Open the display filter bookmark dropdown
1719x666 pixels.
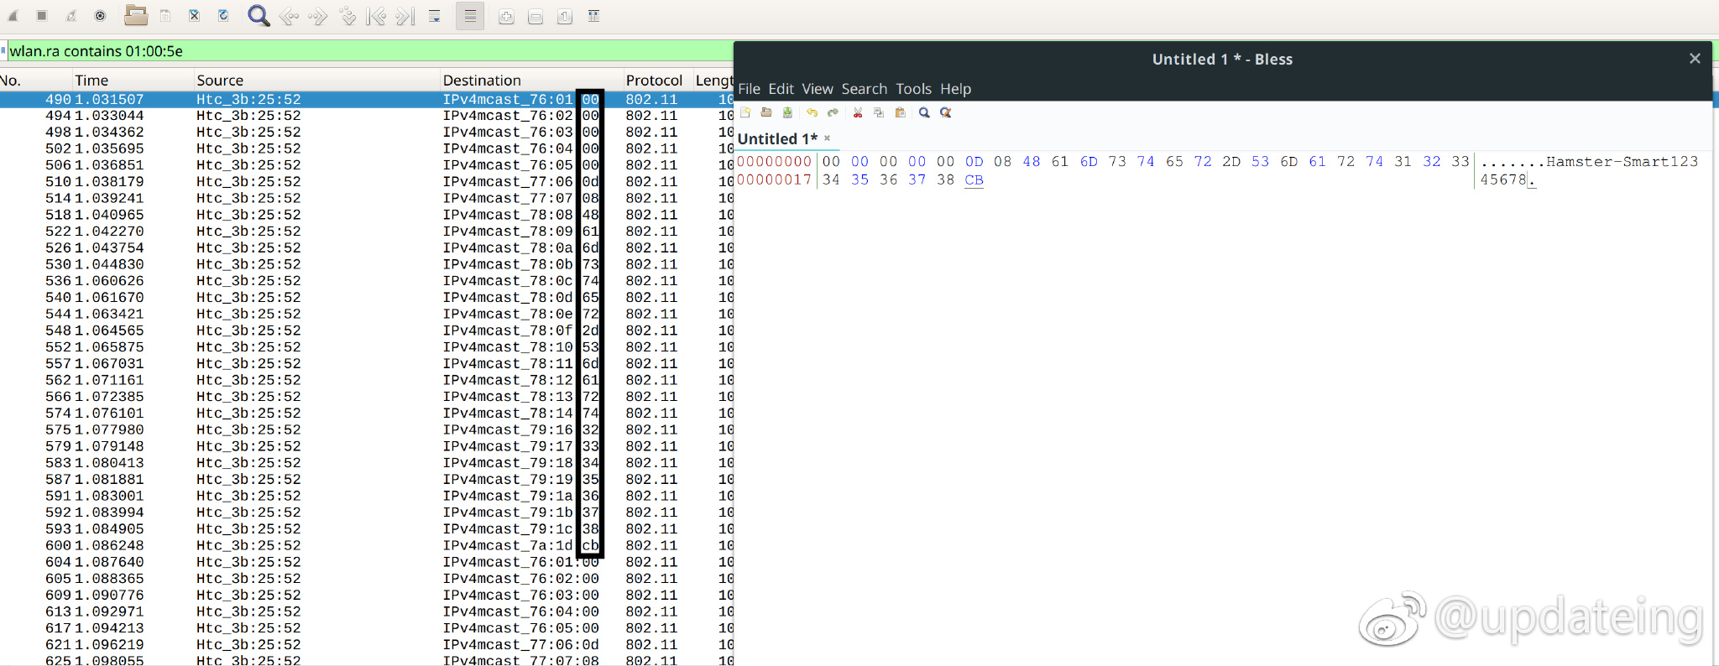tap(4, 51)
